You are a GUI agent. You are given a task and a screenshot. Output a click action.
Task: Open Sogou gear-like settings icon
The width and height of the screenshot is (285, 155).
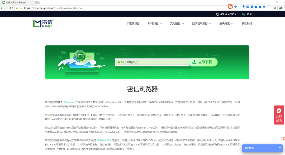264,7
